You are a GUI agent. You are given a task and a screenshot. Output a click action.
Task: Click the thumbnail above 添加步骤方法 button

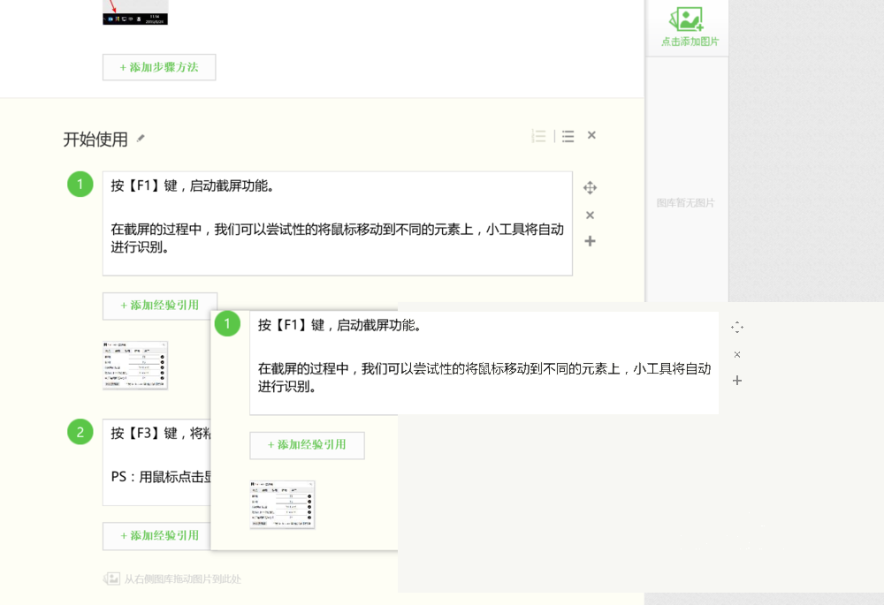coord(135,11)
